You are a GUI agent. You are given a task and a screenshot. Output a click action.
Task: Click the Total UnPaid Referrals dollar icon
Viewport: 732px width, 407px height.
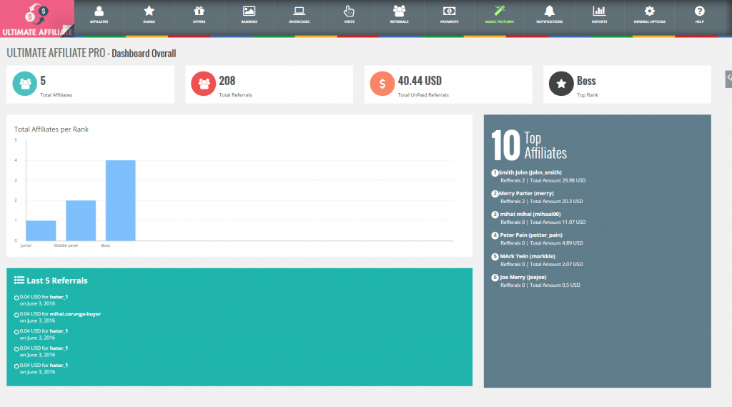382,84
